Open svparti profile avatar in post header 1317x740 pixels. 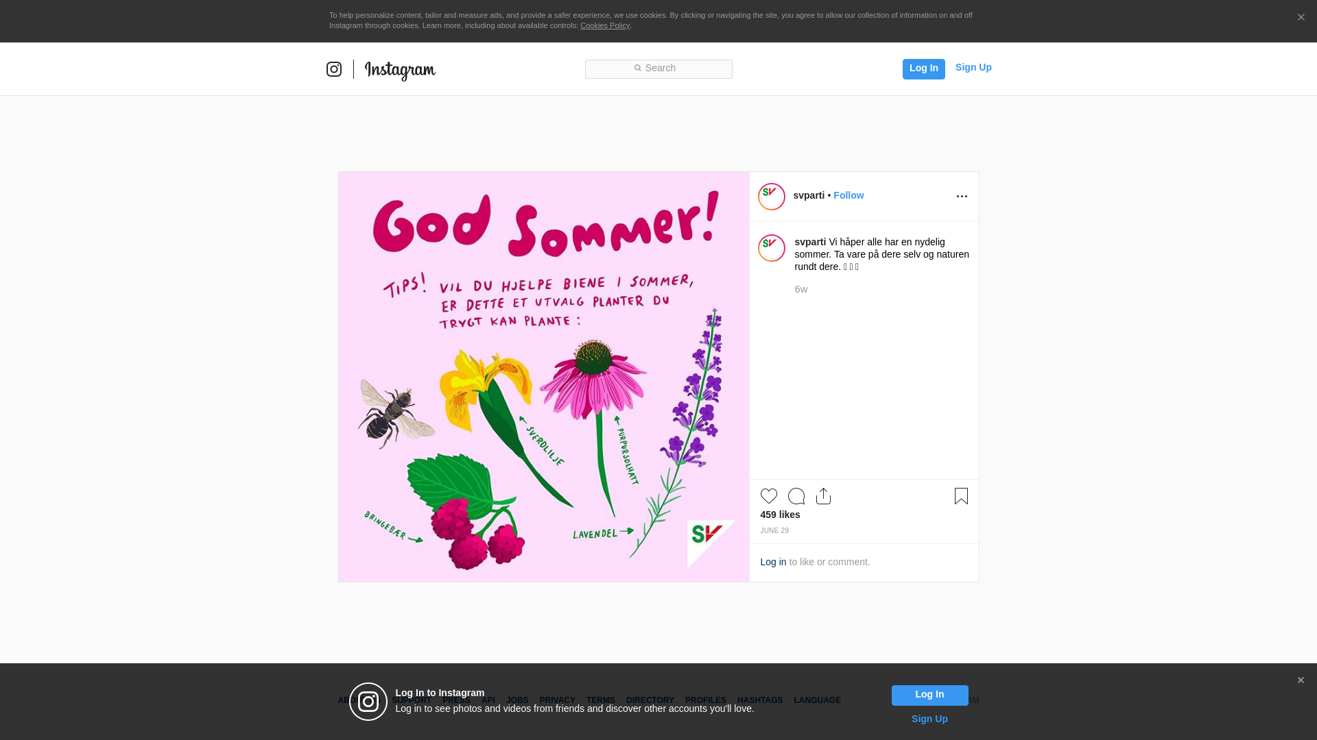click(772, 197)
